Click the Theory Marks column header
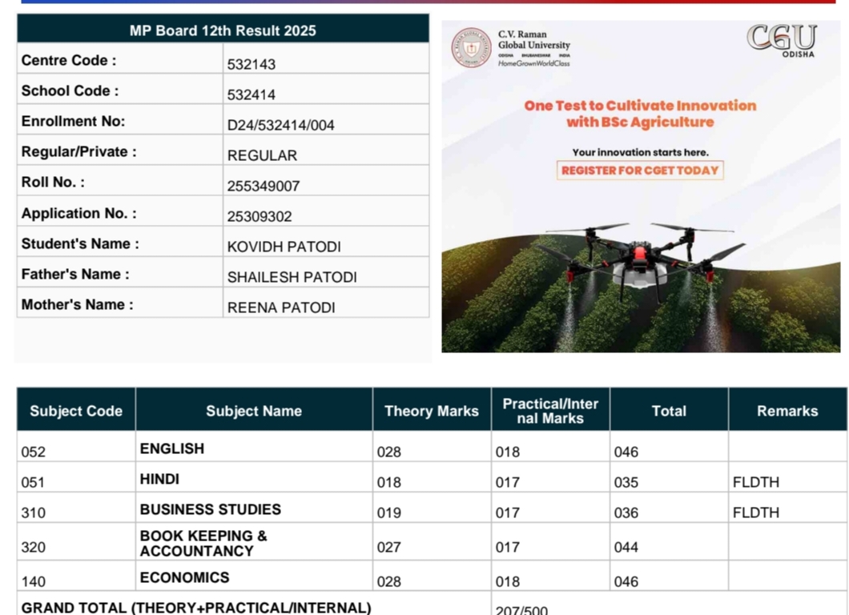This screenshot has width=849, height=615. click(x=431, y=411)
